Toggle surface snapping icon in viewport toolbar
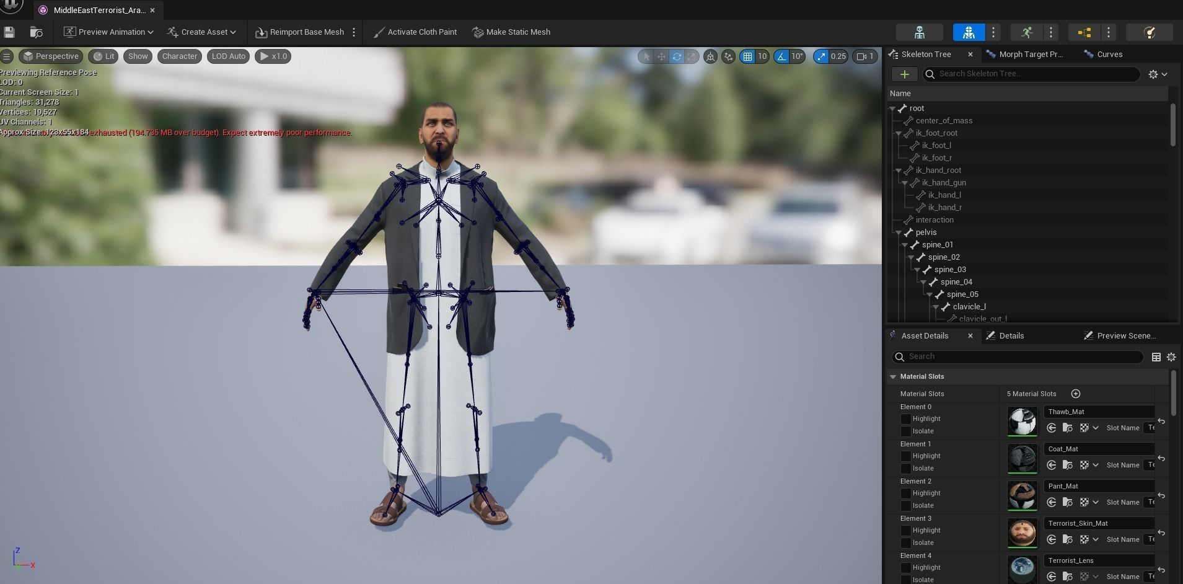The height and width of the screenshot is (584, 1183). [x=729, y=56]
